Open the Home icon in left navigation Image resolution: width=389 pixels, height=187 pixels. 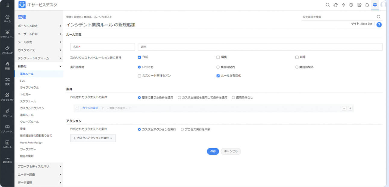[7, 18]
